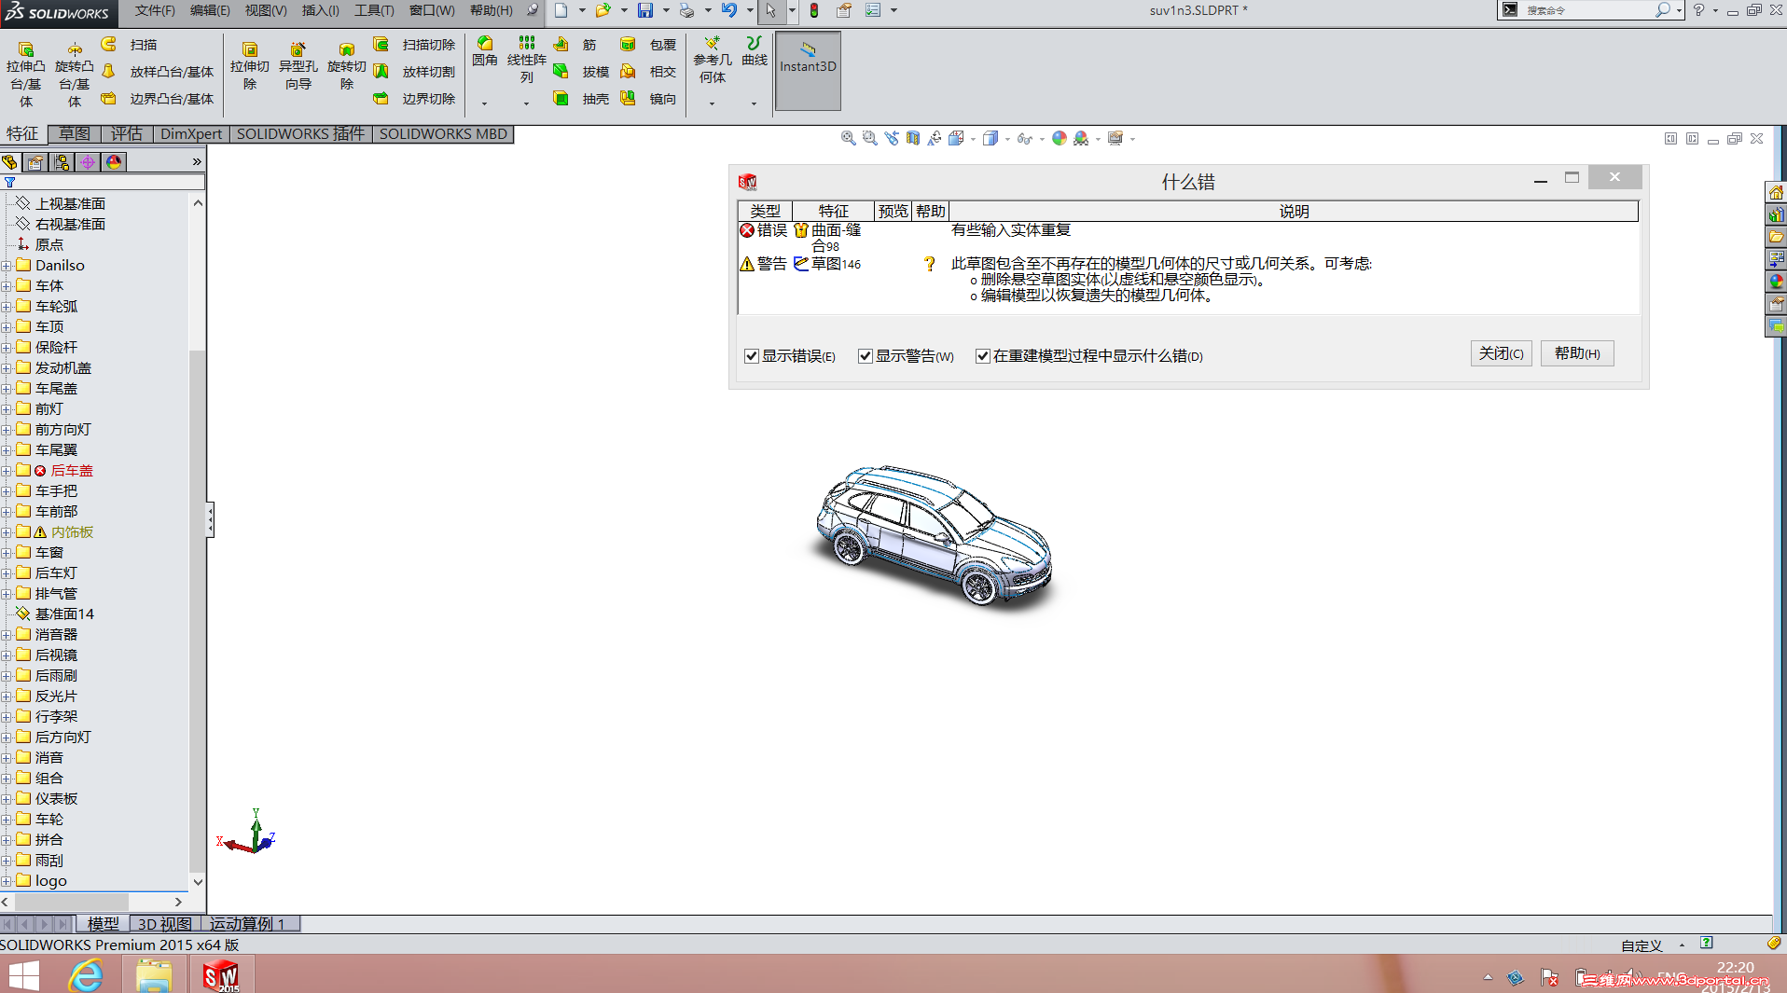This screenshot has width=1787, height=993.
Task: Toggle the Instant3D button
Action: tap(808, 71)
